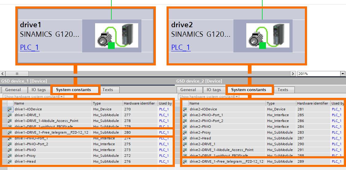Select the drive1 device name label
The height and width of the screenshot is (170, 346).
[31, 25]
